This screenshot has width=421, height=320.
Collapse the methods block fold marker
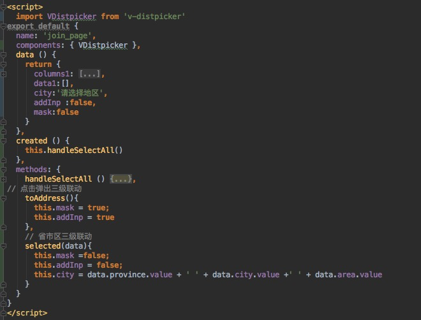pyautogui.click(x=3, y=170)
